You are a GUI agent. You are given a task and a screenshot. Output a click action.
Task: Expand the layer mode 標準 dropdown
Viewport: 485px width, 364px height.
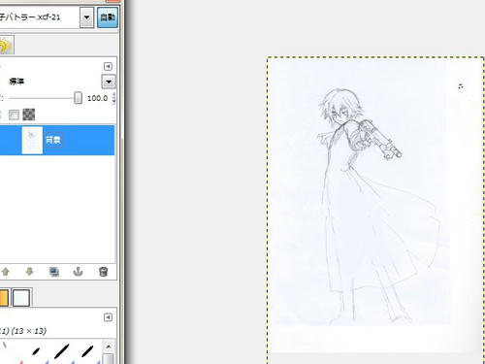pos(109,82)
